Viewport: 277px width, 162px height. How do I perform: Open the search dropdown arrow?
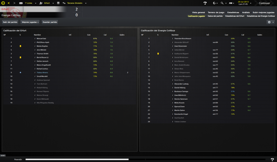226,3
